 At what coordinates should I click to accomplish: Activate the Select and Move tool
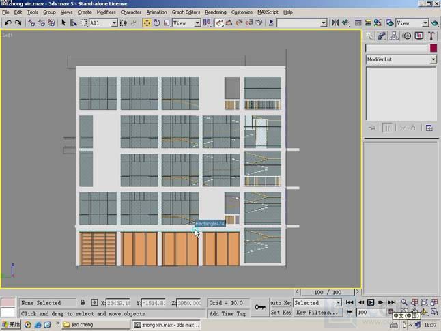click(x=147, y=23)
